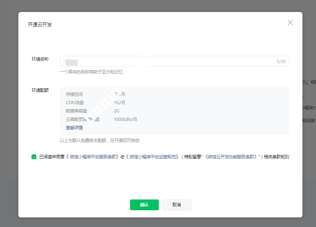Click the hint text below the name field

point(91,72)
